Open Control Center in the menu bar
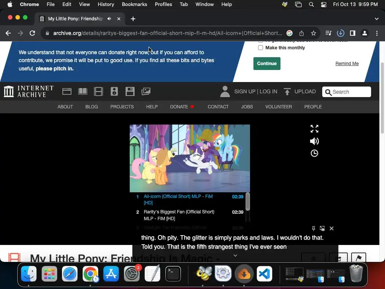The height and width of the screenshot is (289, 385). pos(324,5)
